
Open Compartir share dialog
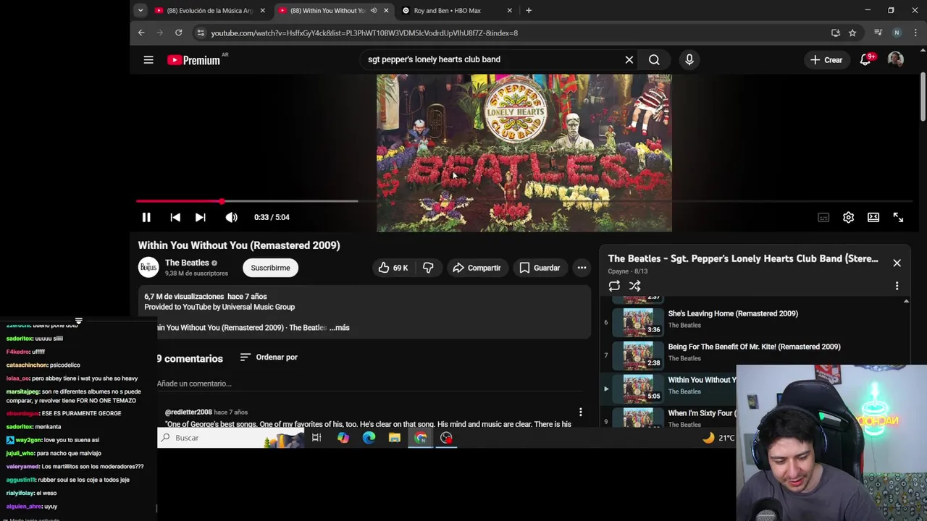pos(477,268)
